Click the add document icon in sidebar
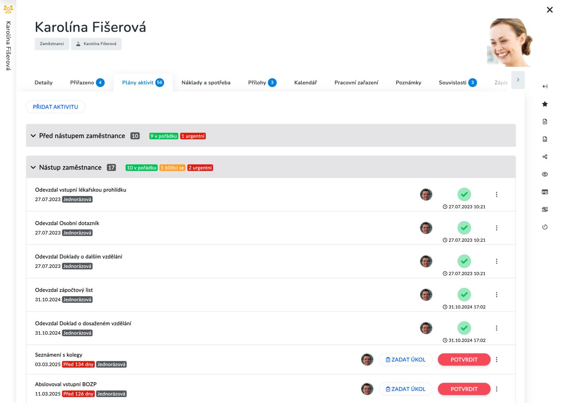This screenshot has height=403, width=563. pyautogui.click(x=545, y=122)
